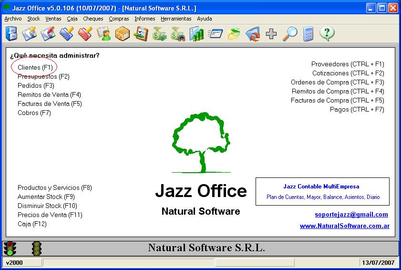This screenshot has height=270, width=401.
Task: Click the 13/07/2007 date in status bar
Action: click(378, 262)
